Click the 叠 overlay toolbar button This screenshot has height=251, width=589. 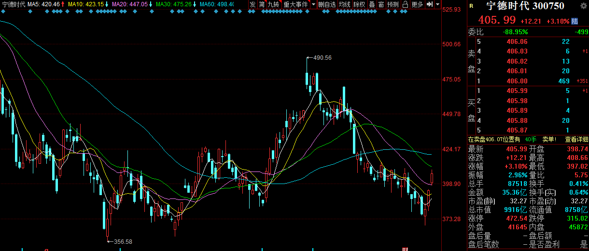pos(371,4)
